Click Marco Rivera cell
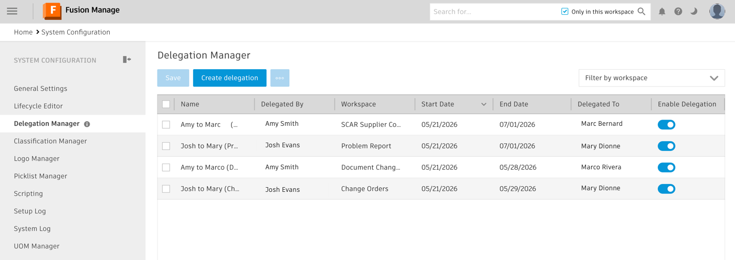This screenshot has height=260, width=735. [601, 167]
